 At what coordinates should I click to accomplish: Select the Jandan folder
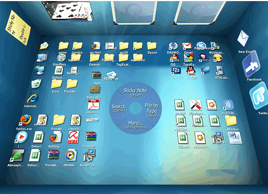78,46
